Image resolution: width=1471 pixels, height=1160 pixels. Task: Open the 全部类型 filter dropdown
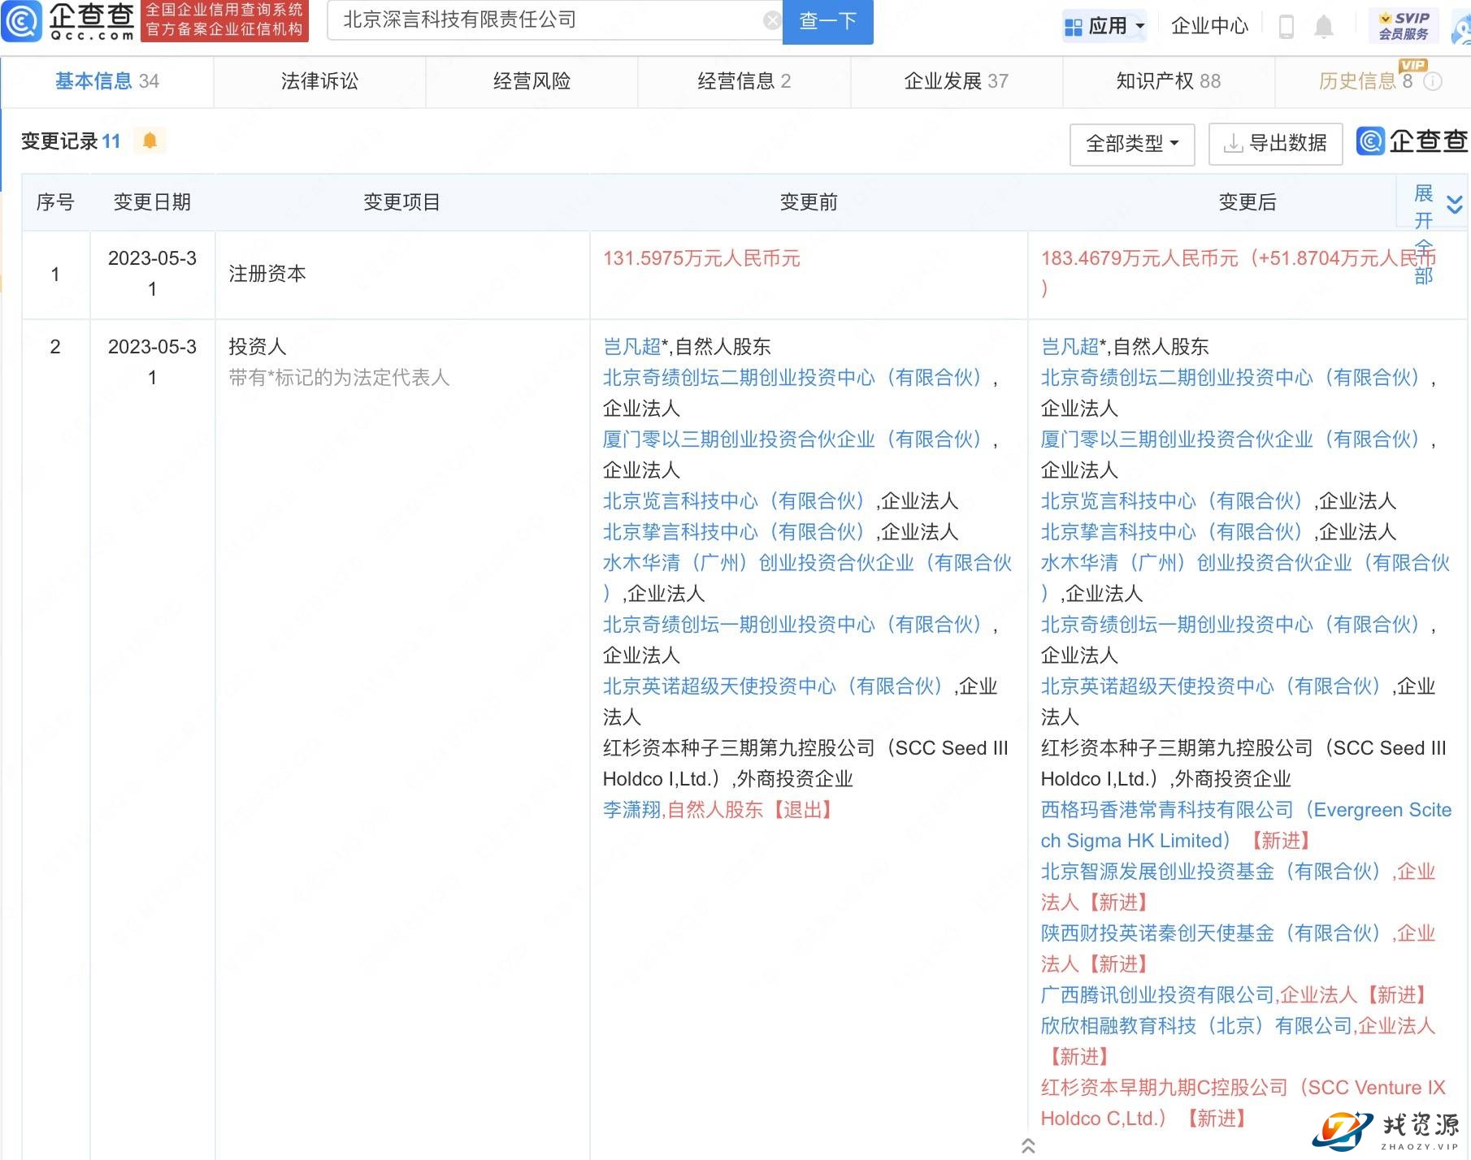(1132, 144)
